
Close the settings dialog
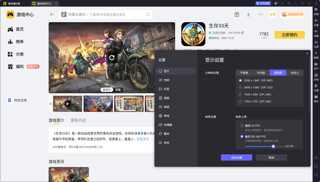click(x=307, y=53)
